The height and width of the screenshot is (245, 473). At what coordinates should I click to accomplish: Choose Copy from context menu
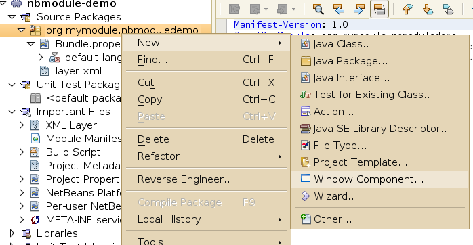tap(206, 99)
